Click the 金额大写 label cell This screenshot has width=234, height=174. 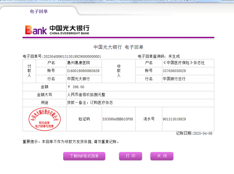coord(44,95)
